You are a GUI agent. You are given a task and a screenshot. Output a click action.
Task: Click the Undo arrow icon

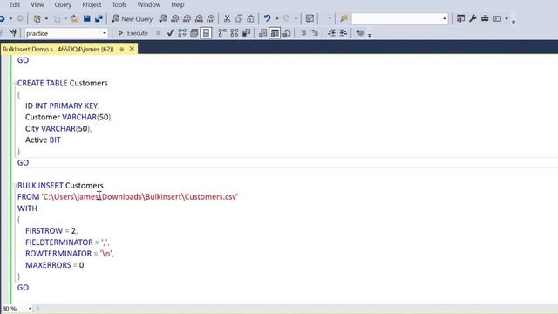pyautogui.click(x=268, y=18)
